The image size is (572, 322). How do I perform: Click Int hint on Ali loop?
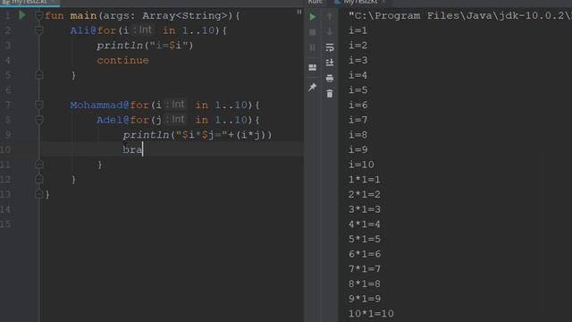coord(143,30)
